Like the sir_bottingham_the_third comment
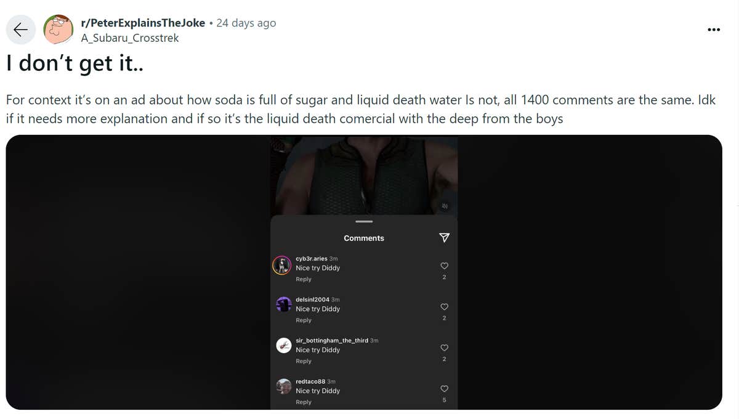The width and height of the screenshot is (739, 419). coord(444,348)
